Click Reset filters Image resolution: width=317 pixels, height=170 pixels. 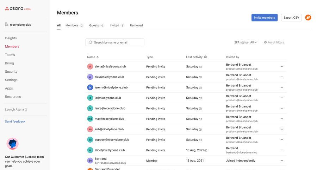(x=274, y=42)
